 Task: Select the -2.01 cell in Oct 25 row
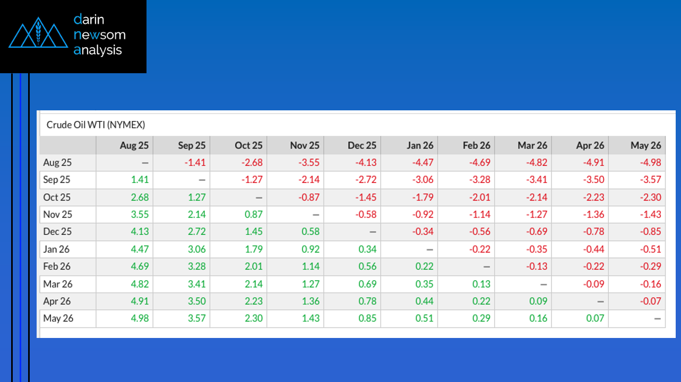coord(479,197)
